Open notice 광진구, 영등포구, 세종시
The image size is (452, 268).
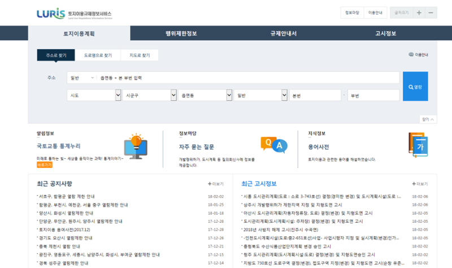tap(99, 255)
